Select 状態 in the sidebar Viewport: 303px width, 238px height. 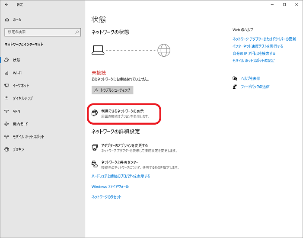(16, 60)
